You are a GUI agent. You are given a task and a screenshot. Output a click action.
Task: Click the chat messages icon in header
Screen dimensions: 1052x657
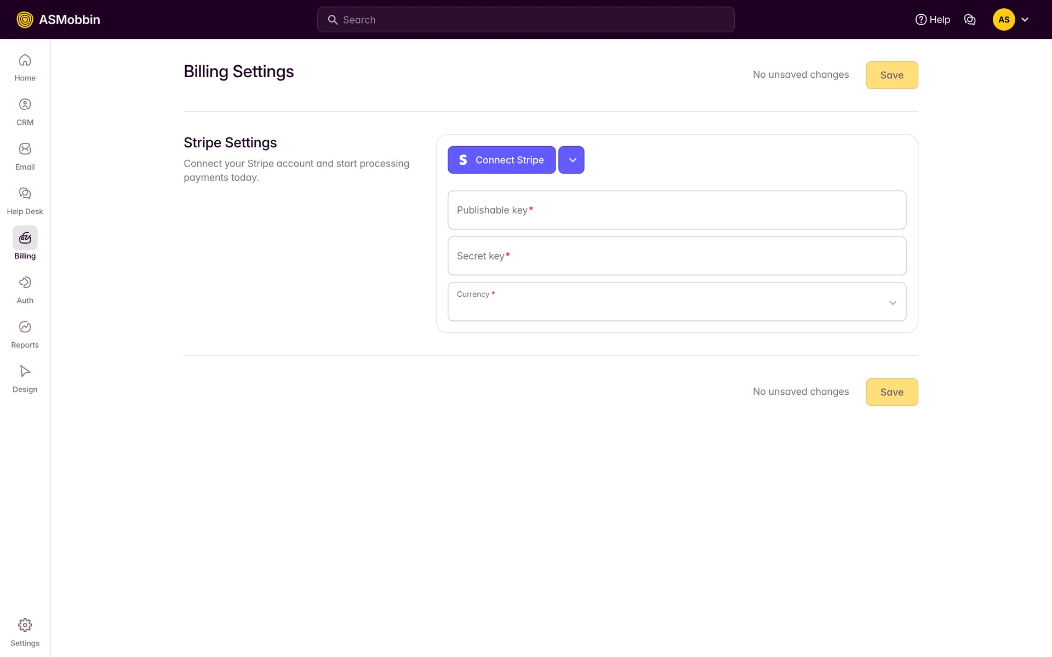click(969, 20)
